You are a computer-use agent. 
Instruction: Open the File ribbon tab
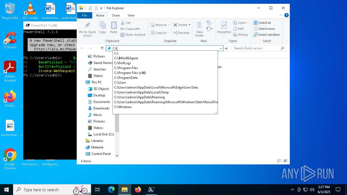85,15
